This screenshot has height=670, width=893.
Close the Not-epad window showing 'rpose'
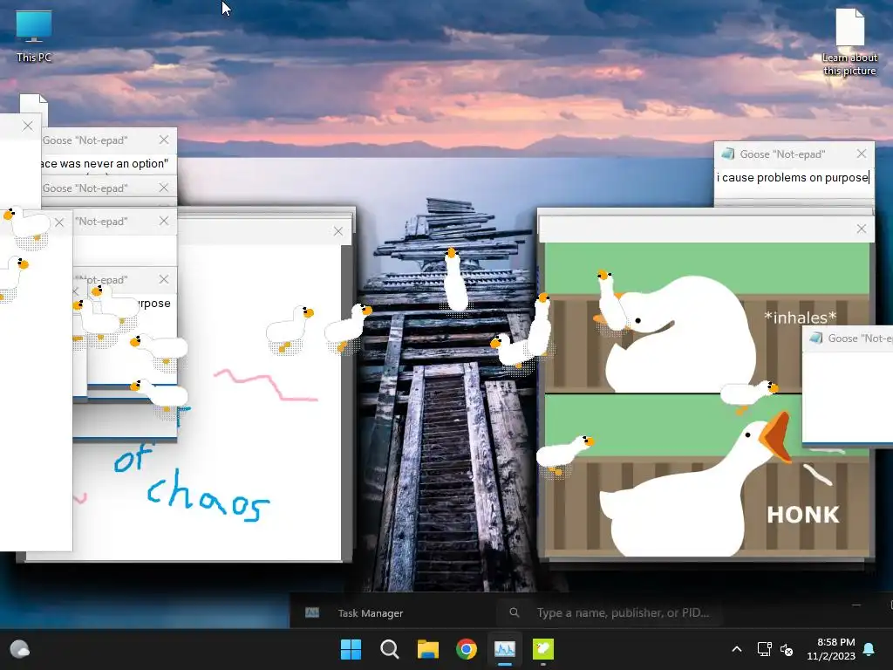coord(164,279)
